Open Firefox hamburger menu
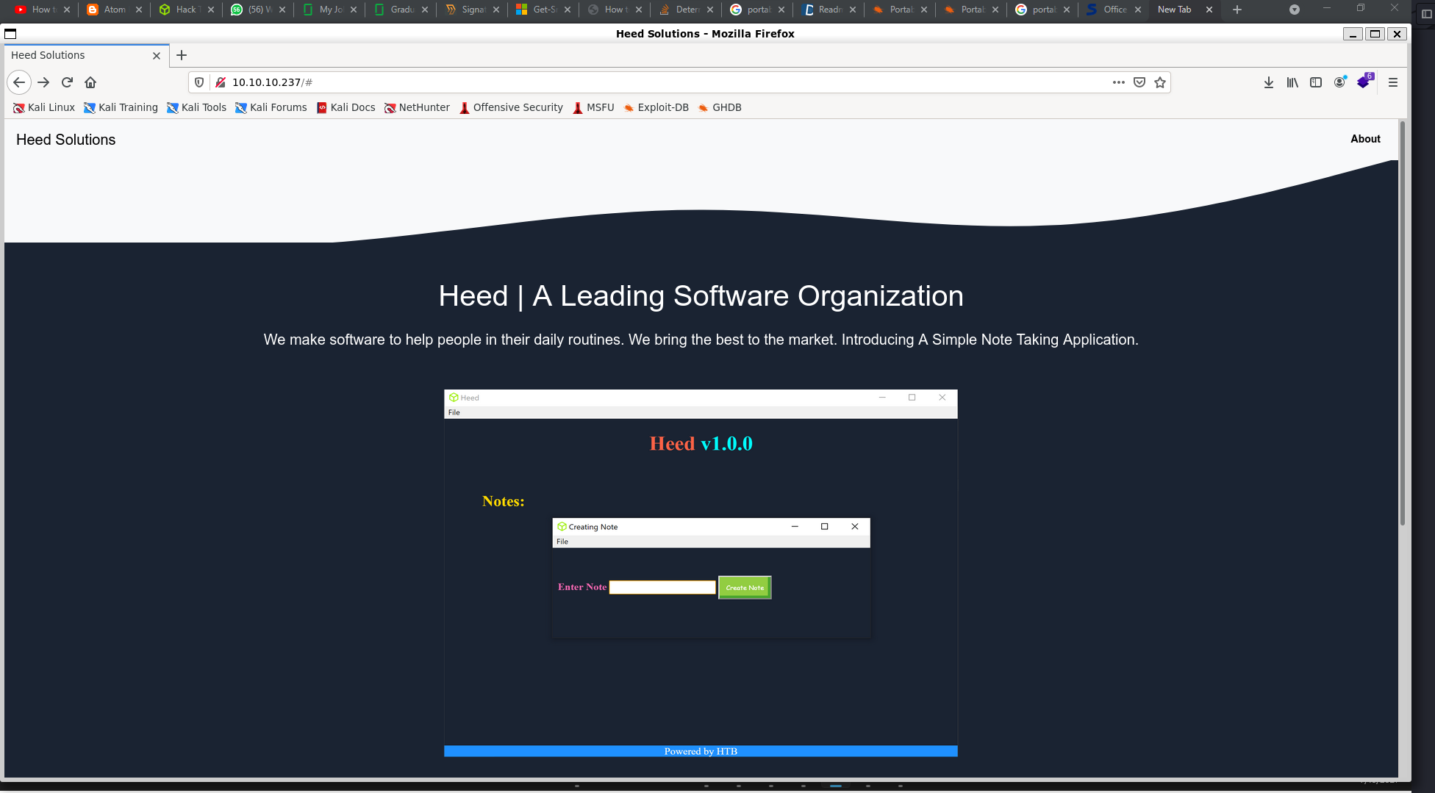Screen dimensions: 1435x793 1393,82
